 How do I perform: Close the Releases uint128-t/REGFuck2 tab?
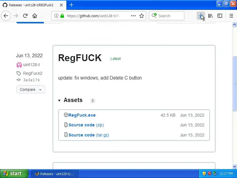pyautogui.click(x=61, y=5)
